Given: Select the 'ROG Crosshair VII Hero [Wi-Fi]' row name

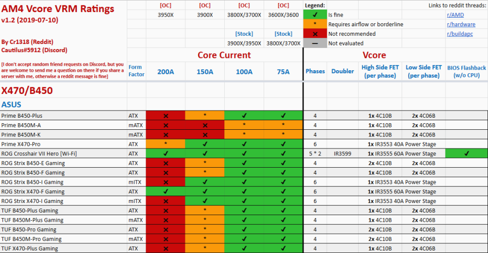Looking at the screenshot, I should pos(39,154).
